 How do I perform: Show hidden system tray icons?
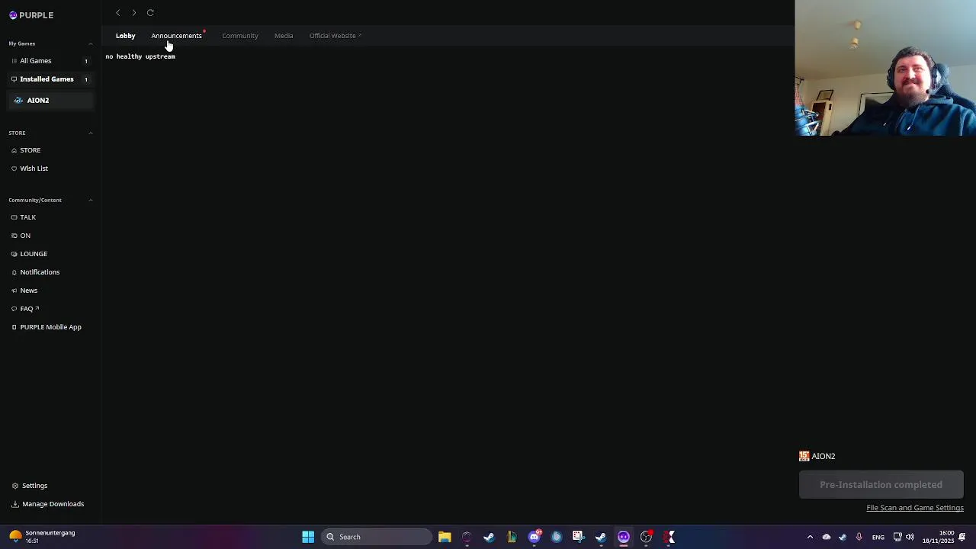[810, 537]
